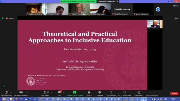180x101 pixels.
Task: Open Реакции reactions menu
Action: [x=100, y=93]
